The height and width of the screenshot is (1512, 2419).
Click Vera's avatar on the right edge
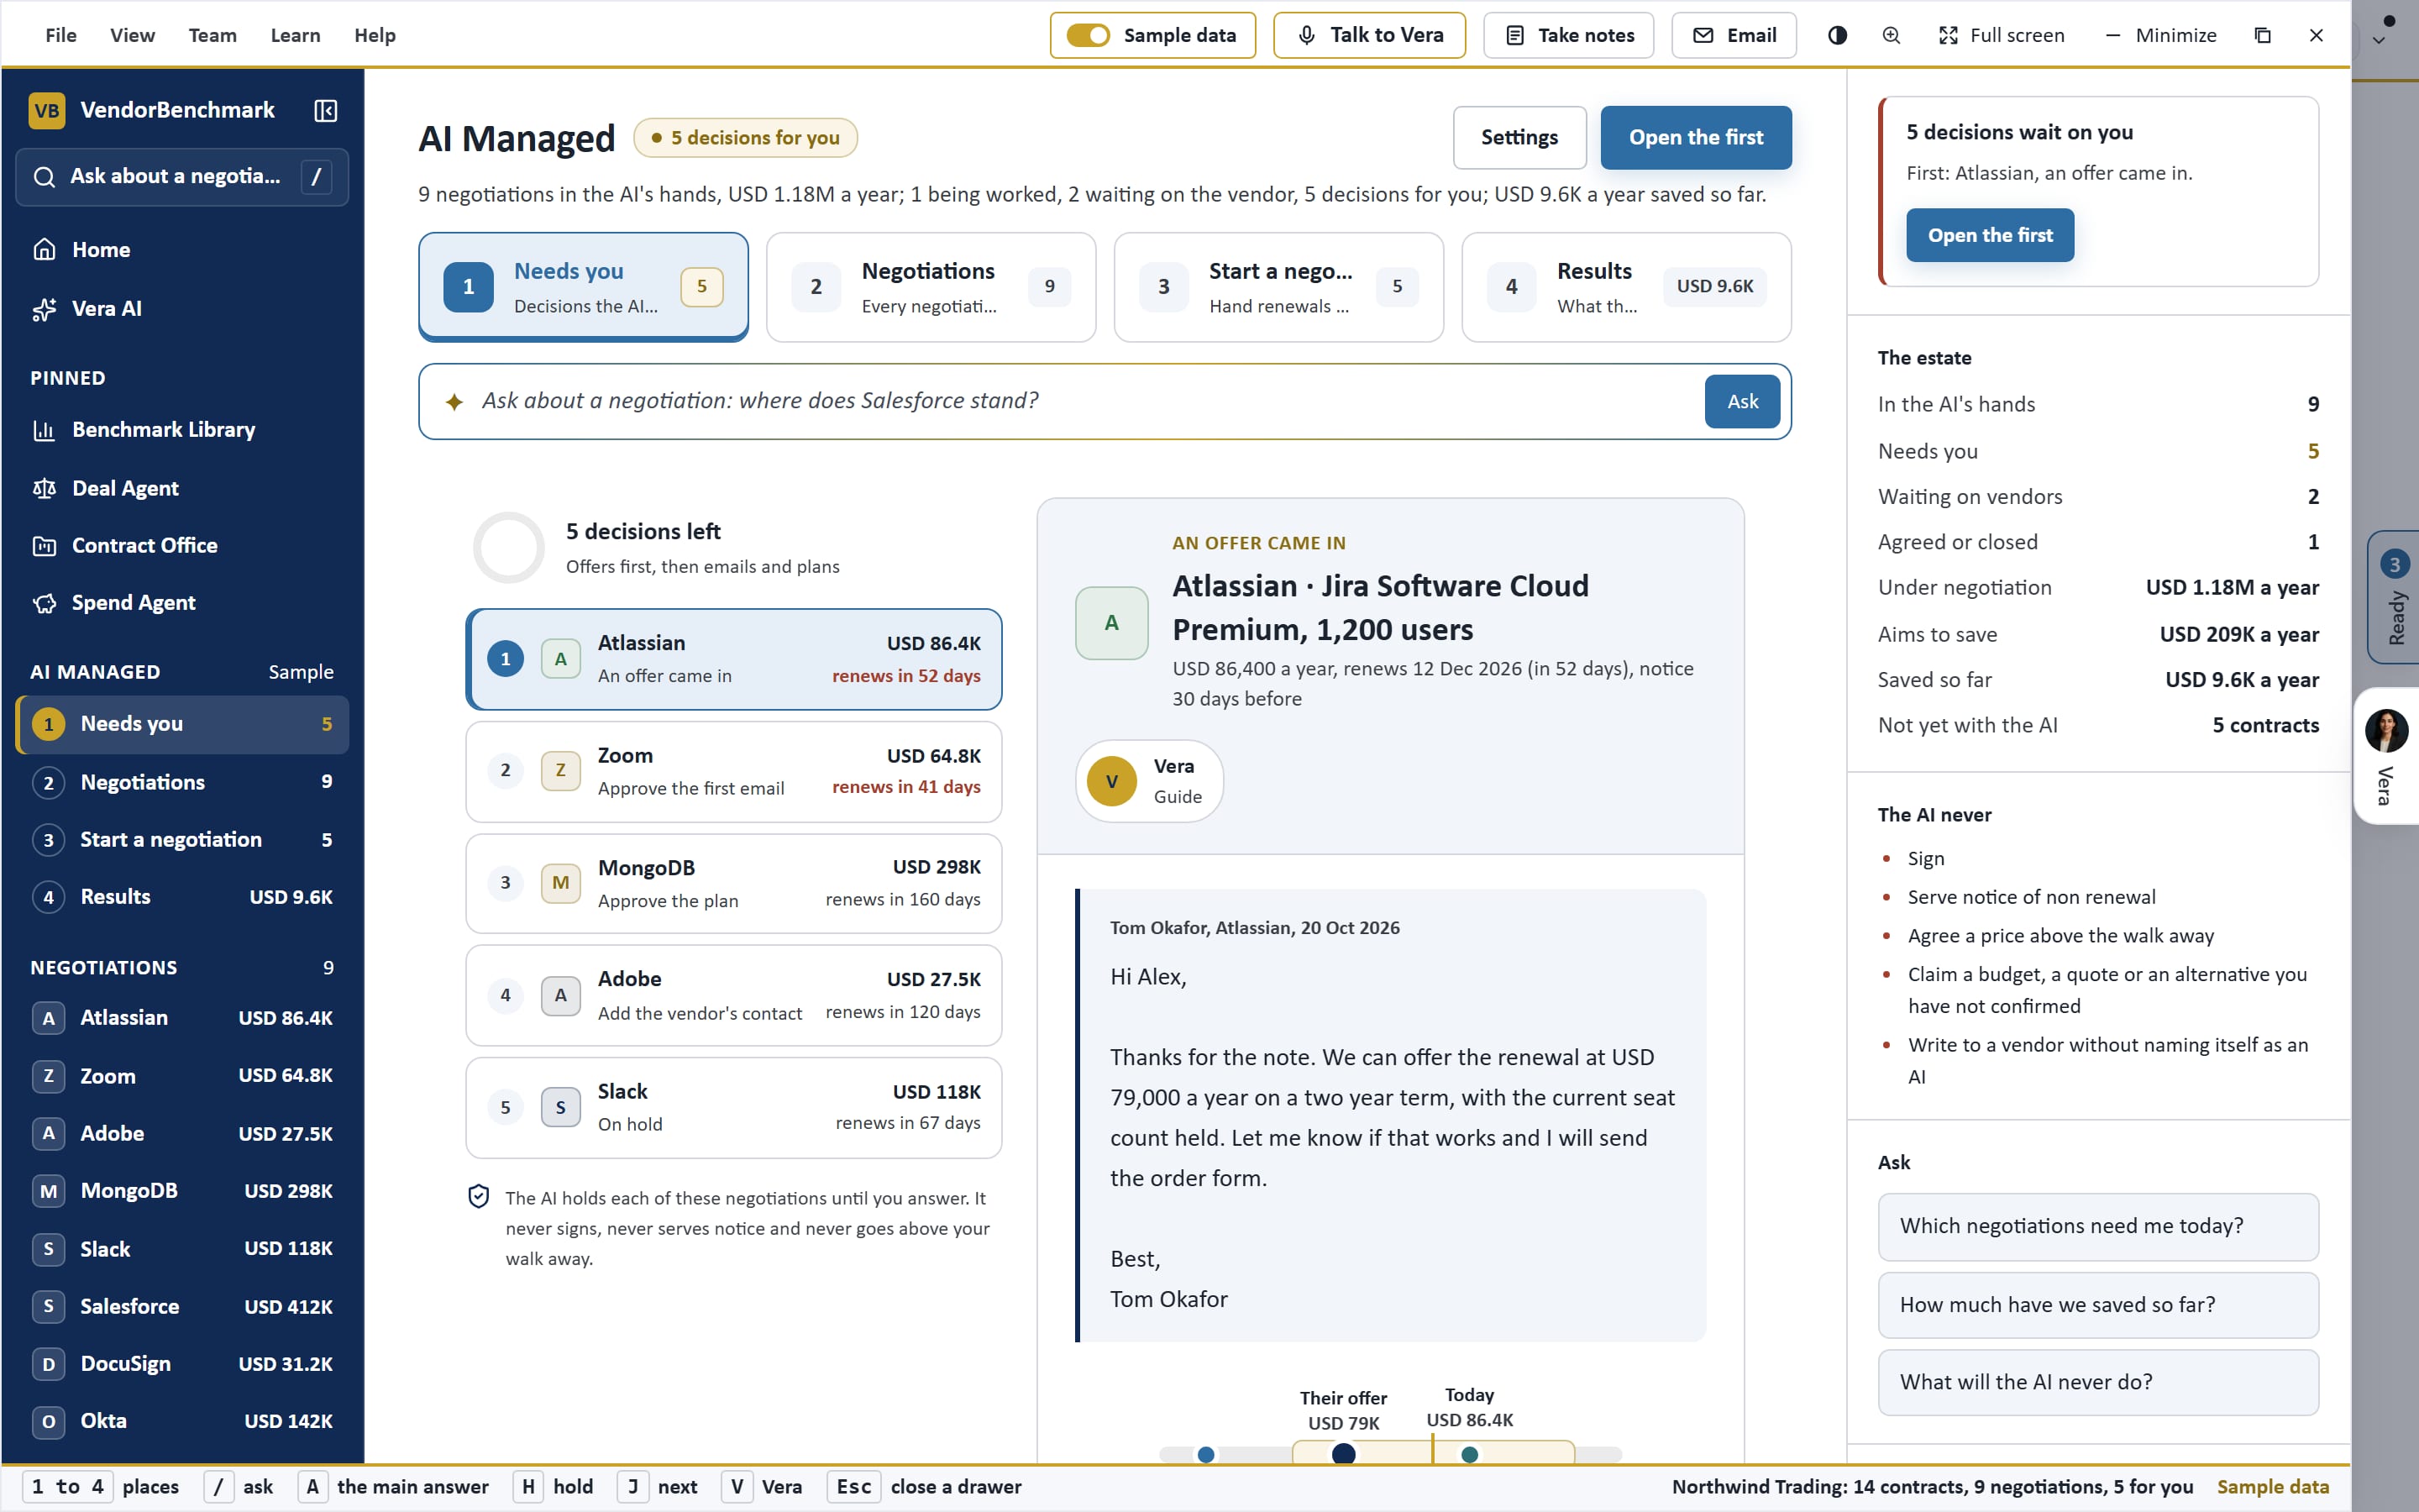pos(2386,731)
